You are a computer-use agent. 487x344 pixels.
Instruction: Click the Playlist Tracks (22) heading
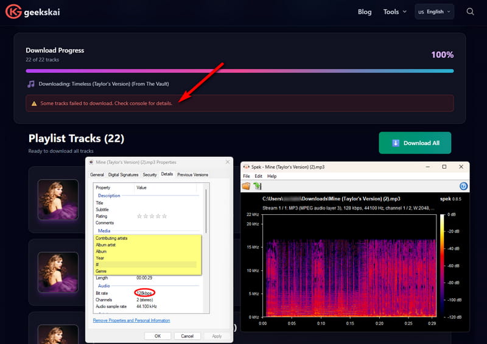(77, 138)
